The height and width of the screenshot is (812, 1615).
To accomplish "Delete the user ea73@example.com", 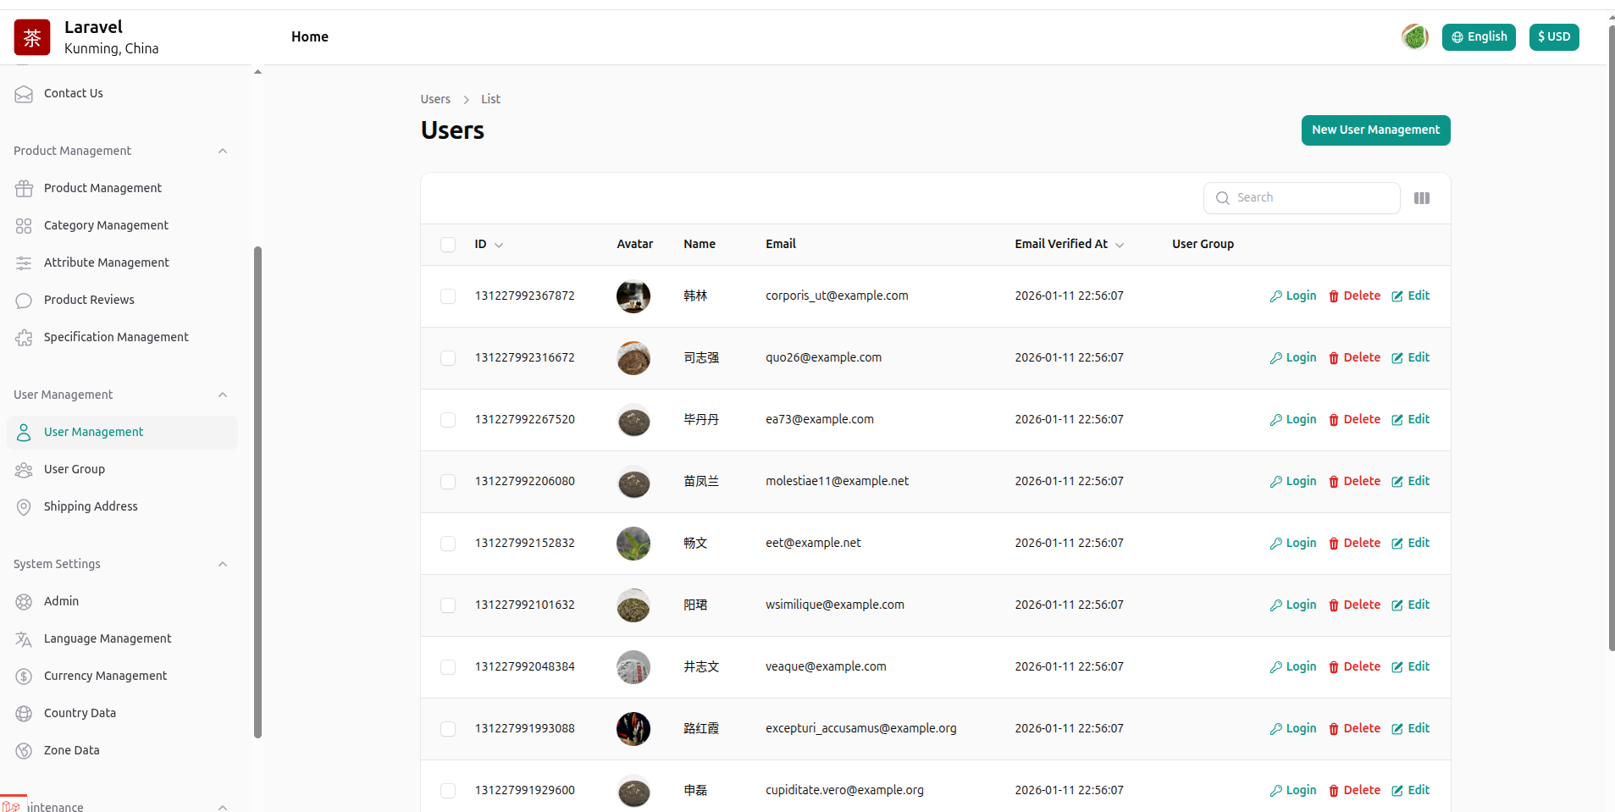I will (1354, 420).
